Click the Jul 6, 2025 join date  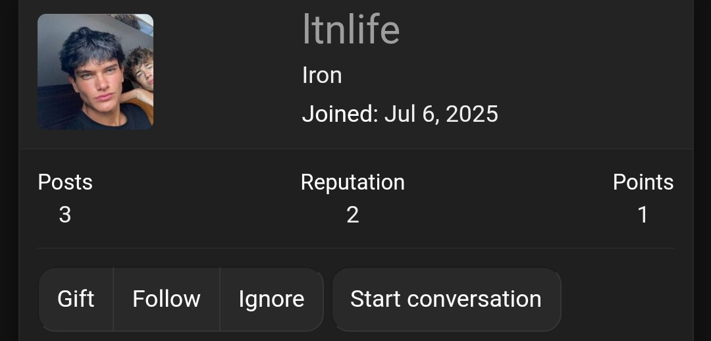(441, 113)
